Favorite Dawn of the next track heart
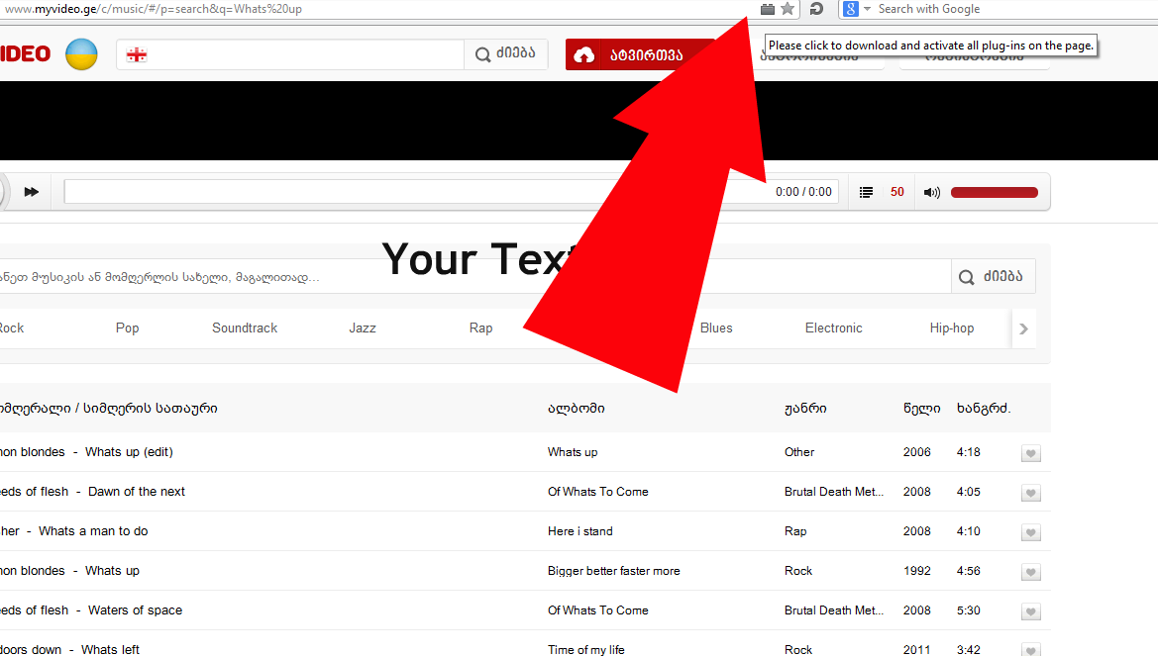Image resolution: width=1158 pixels, height=656 pixels. [1031, 493]
